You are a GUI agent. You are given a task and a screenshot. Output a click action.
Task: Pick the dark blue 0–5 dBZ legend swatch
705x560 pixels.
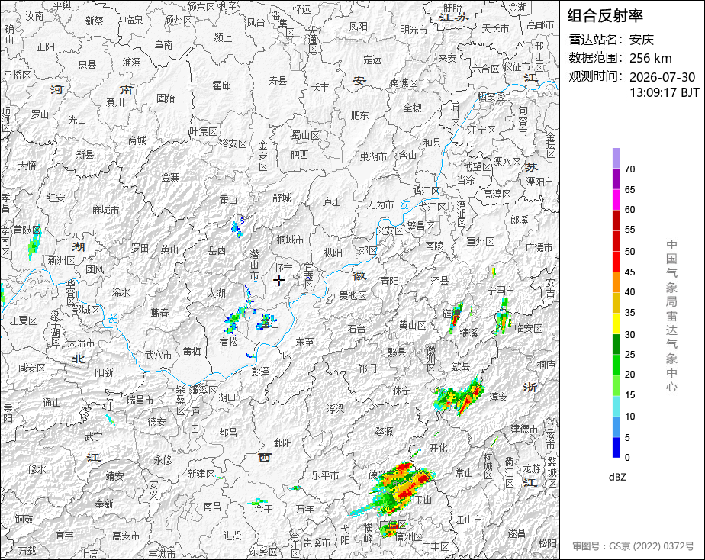point(616,447)
